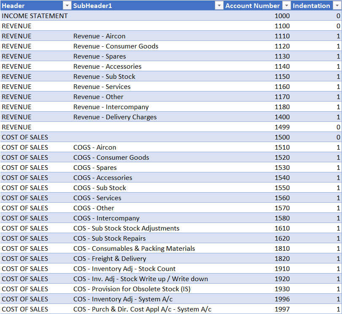This screenshot has width=342, height=314.
Task: Click the Account Number column title
Action: tap(252, 5)
